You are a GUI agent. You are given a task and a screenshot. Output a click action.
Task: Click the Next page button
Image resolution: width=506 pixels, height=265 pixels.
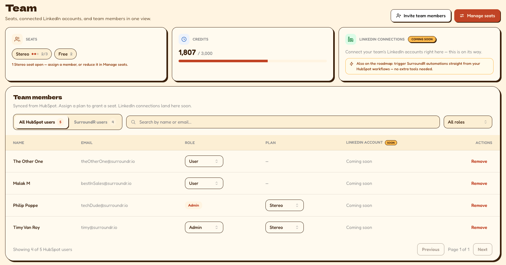pos(482,249)
